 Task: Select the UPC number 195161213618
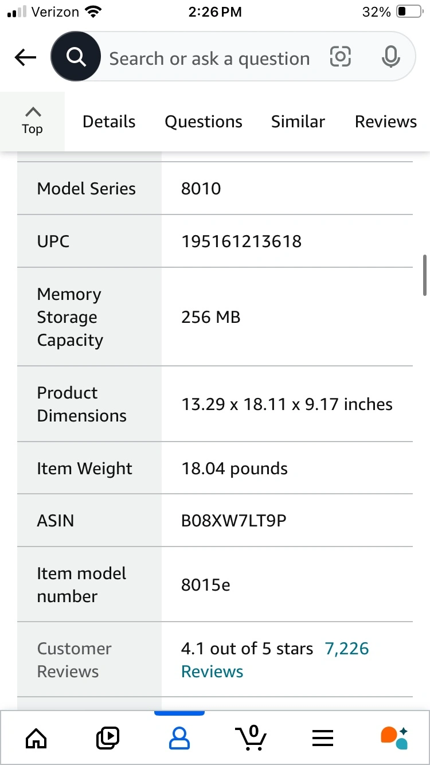coord(241,241)
